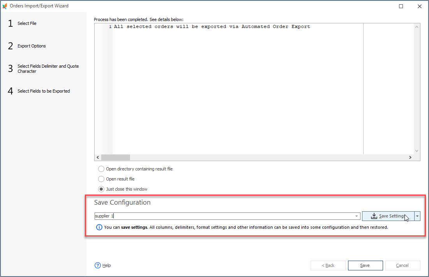Click the blue info icon beside save settings hint
This screenshot has width=429, height=277.
coord(99,227)
